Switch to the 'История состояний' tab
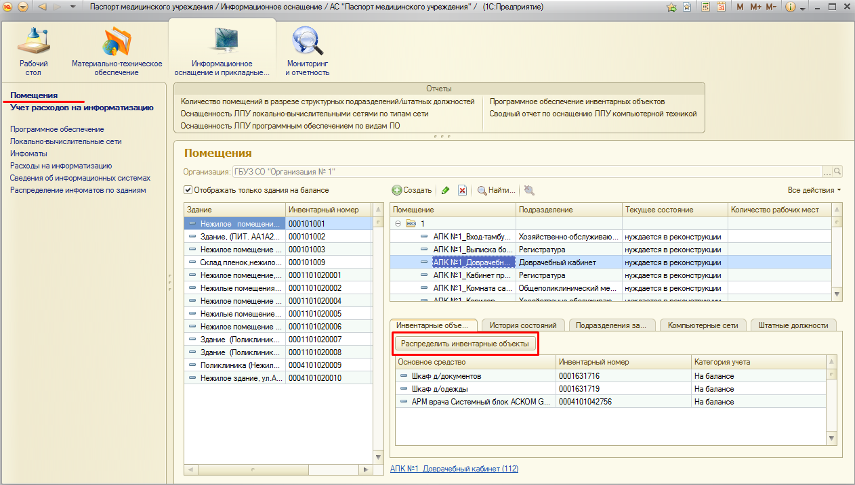Viewport: 855px width, 485px height. [522, 325]
